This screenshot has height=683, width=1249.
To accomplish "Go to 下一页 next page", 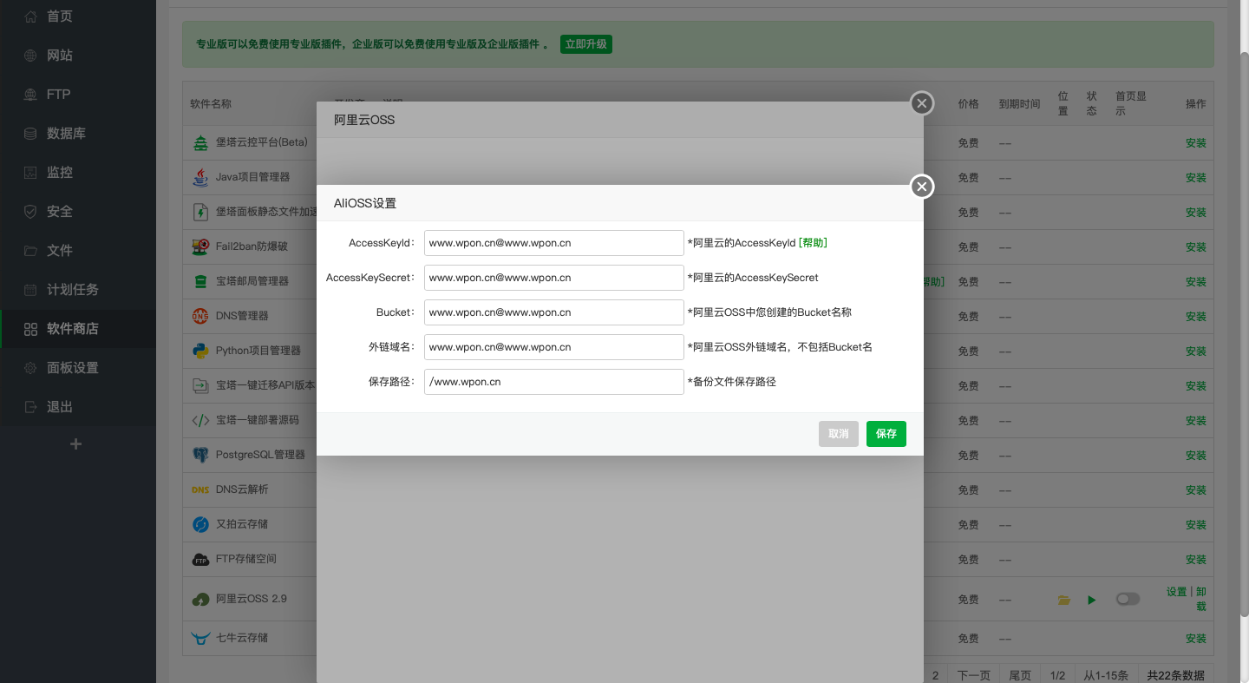I will (x=973, y=675).
